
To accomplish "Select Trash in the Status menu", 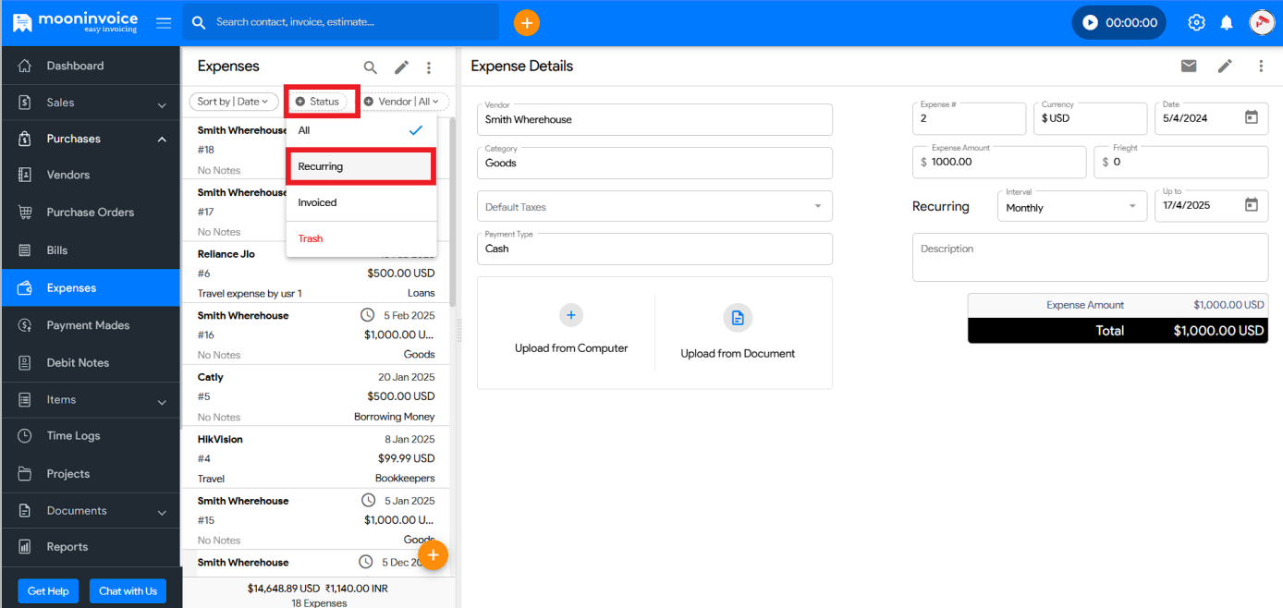I will pyautogui.click(x=361, y=238).
